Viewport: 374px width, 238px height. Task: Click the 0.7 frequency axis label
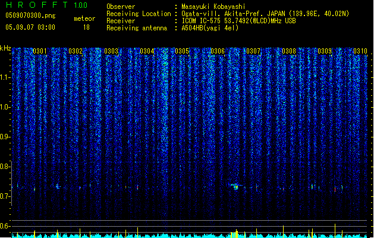click(5, 196)
